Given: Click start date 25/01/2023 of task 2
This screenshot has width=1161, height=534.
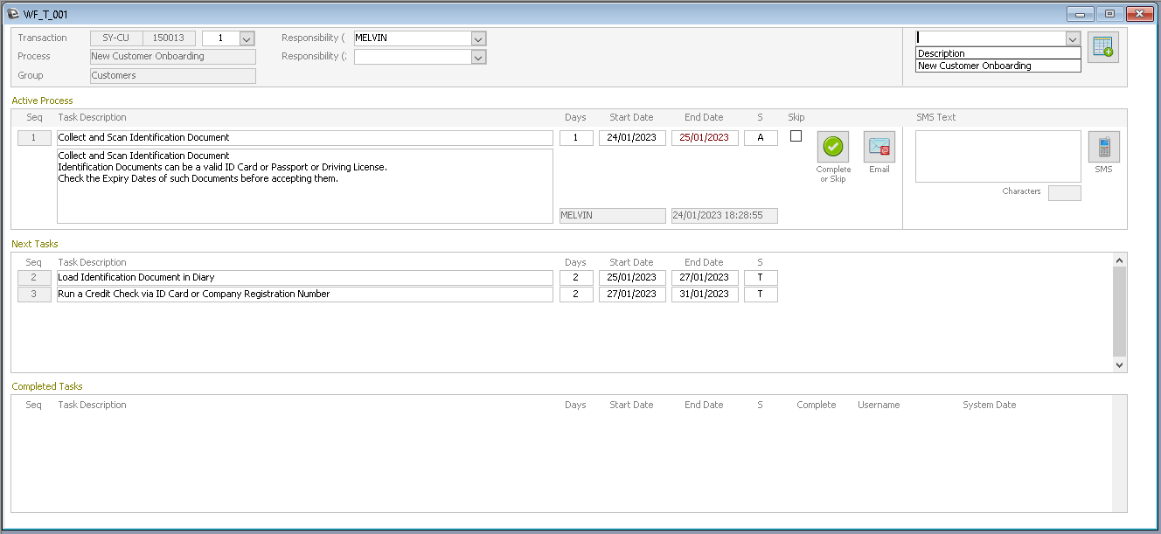Looking at the screenshot, I should pos(632,278).
